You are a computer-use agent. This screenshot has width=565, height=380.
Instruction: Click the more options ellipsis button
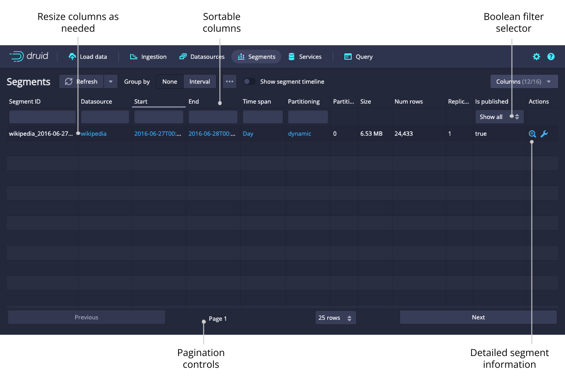(230, 81)
